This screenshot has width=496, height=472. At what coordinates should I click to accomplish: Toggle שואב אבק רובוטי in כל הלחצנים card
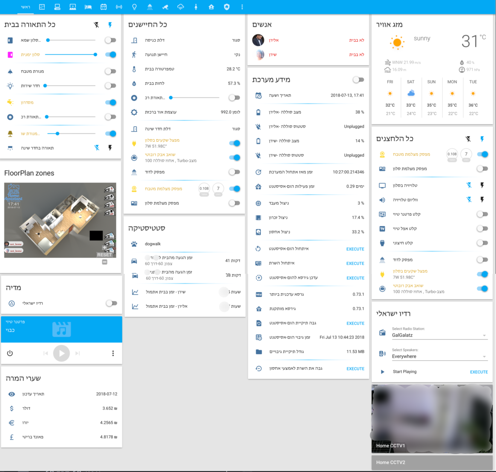[x=483, y=289]
